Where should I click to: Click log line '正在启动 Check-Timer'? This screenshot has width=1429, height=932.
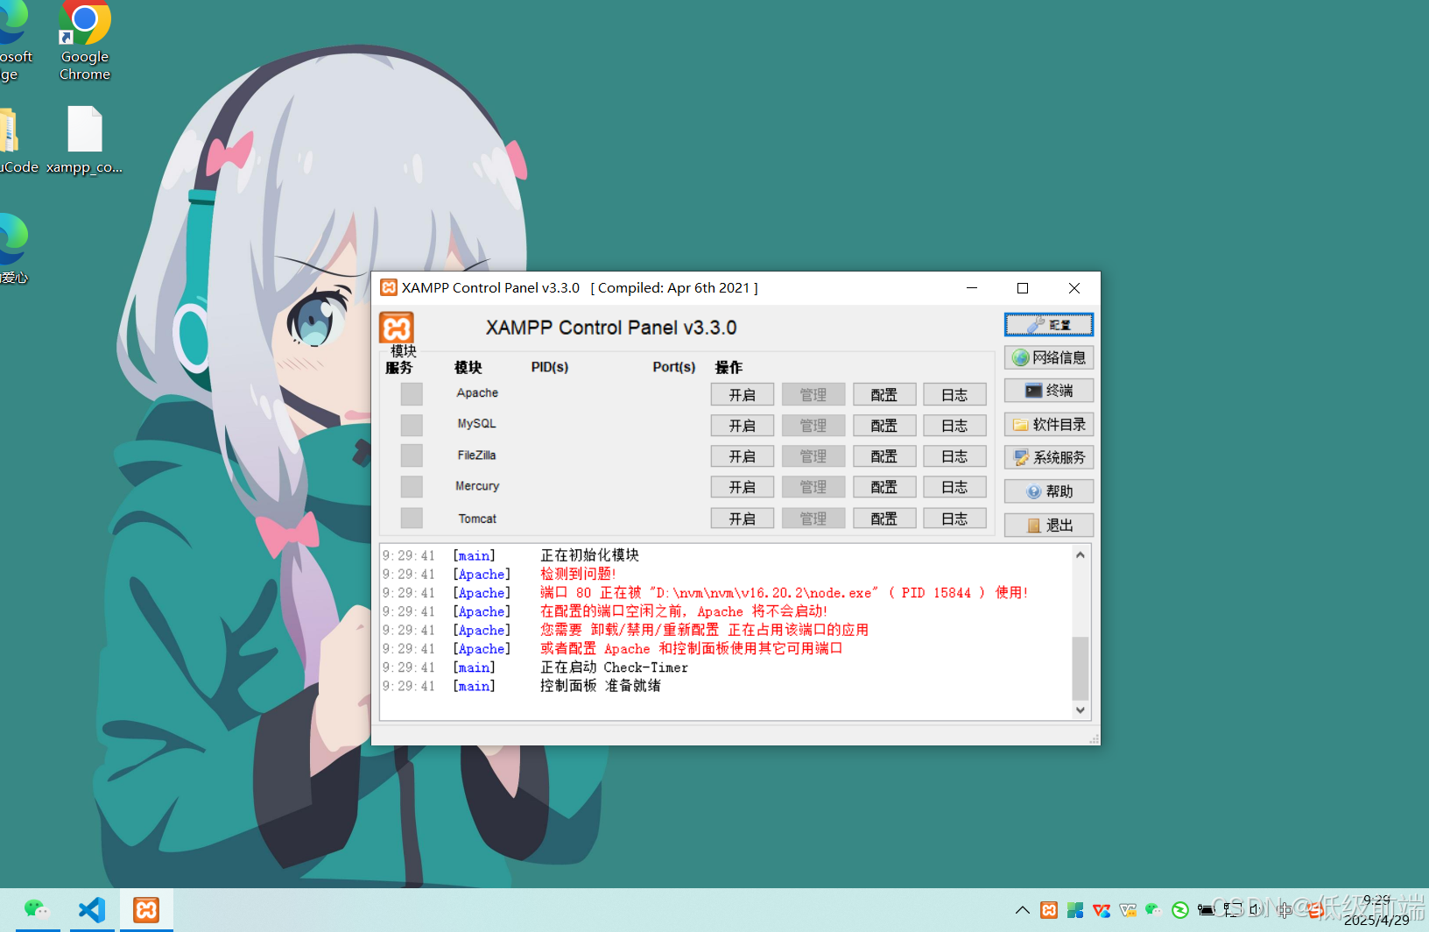click(614, 667)
